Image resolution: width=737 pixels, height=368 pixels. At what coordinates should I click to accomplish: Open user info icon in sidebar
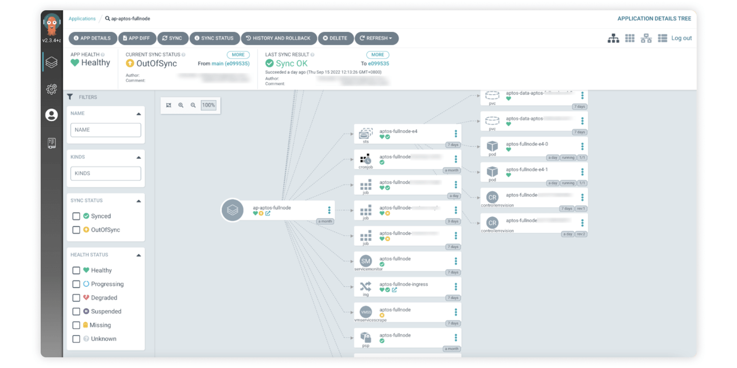pyautogui.click(x=51, y=115)
